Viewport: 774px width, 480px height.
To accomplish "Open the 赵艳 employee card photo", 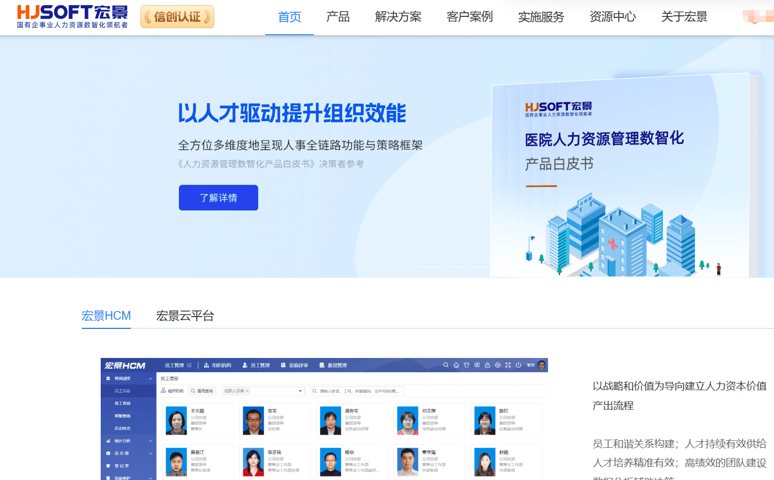I will pyautogui.click(x=485, y=462).
